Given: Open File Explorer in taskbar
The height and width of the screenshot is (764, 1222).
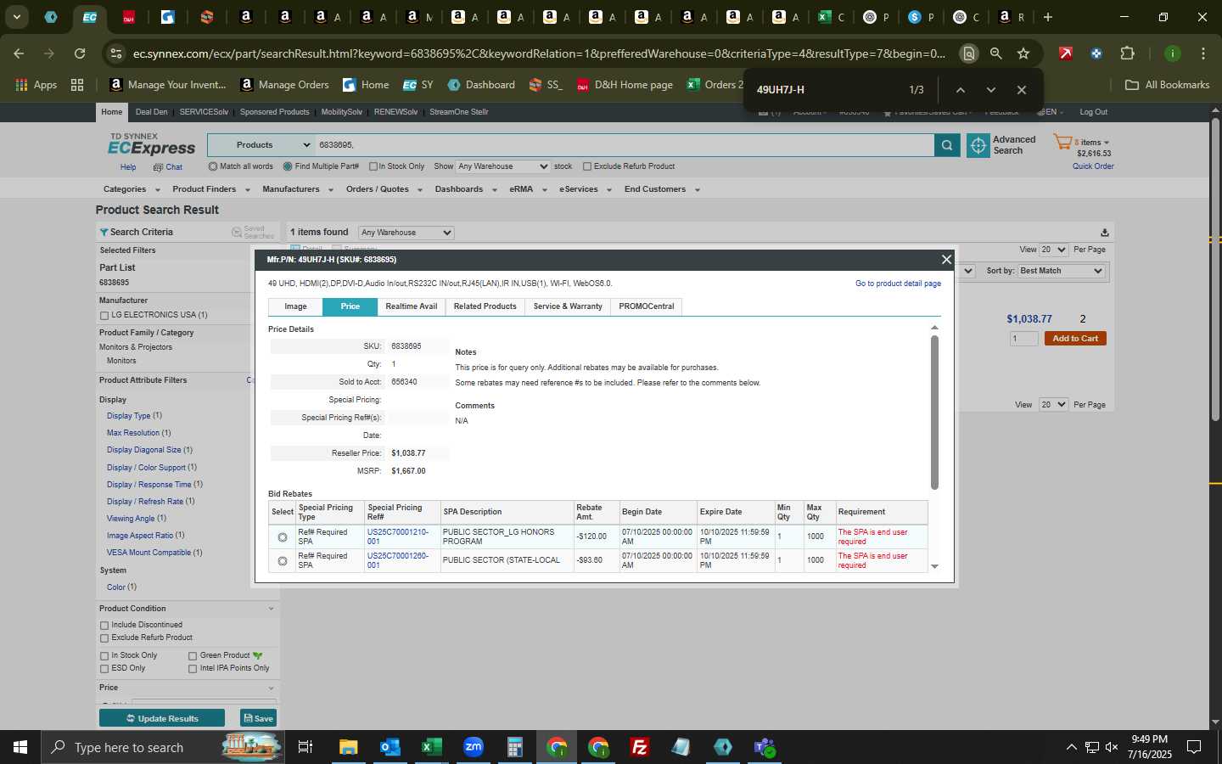Looking at the screenshot, I should click(349, 747).
